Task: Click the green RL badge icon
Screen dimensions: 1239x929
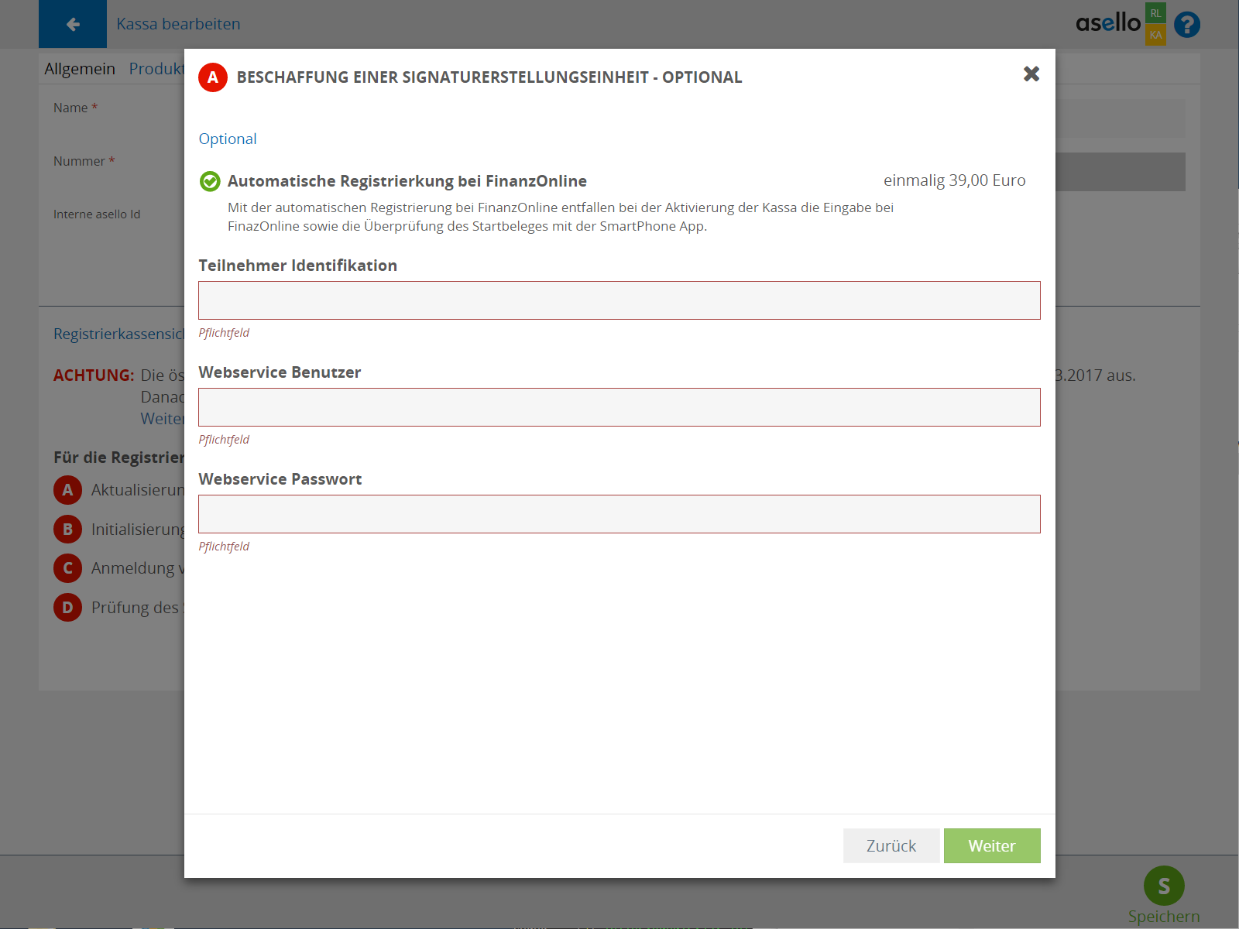Action: click(x=1155, y=13)
